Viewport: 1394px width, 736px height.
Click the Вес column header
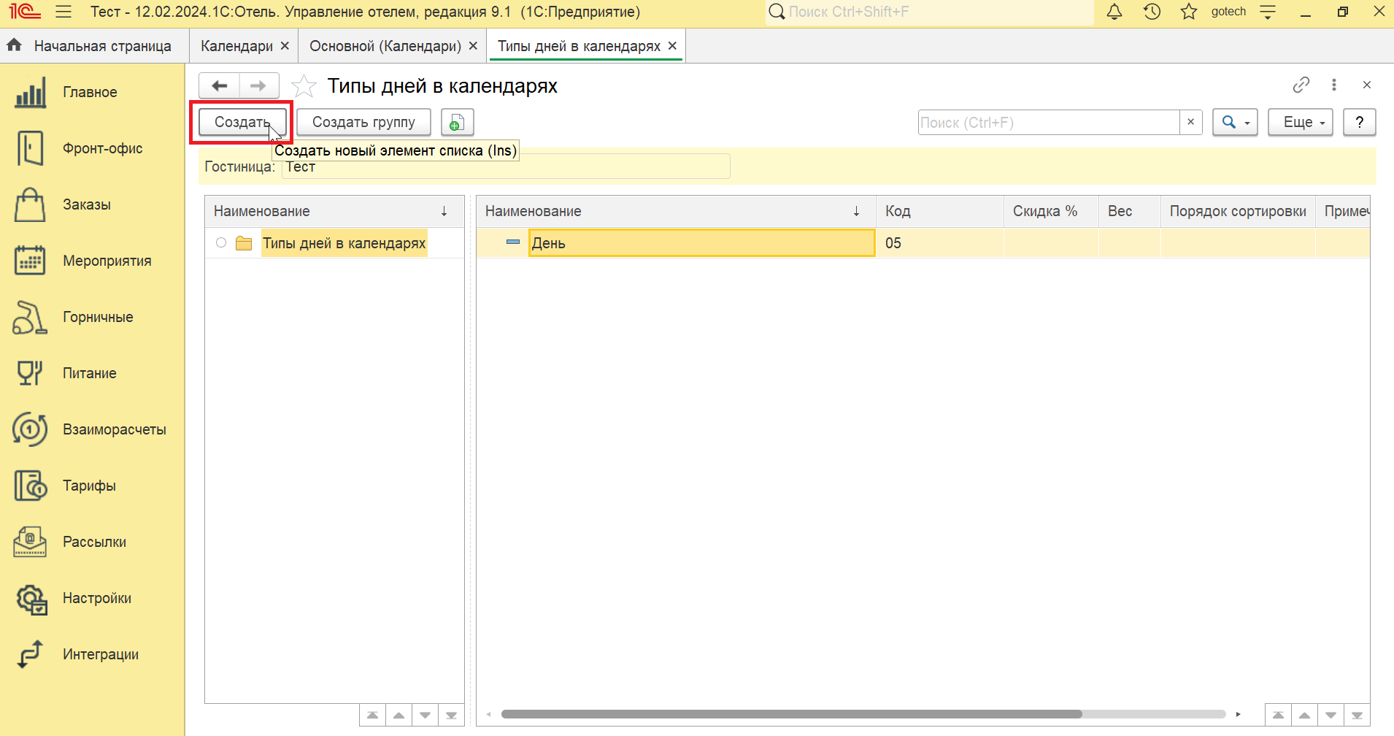tap(1130, 211)
